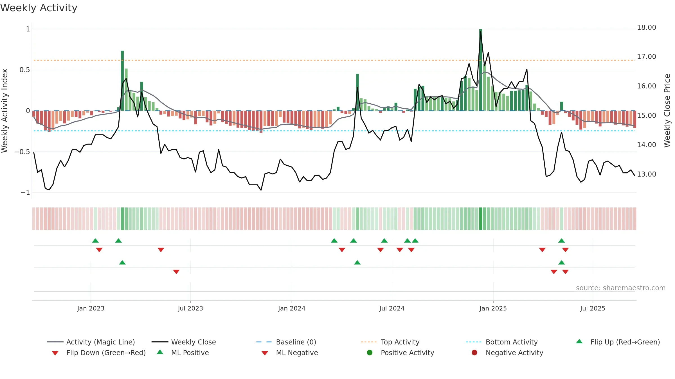Click the Jan 2023 x-axis label
The image size is (675, 379).
pyautogui.click(x=91, y=309)
